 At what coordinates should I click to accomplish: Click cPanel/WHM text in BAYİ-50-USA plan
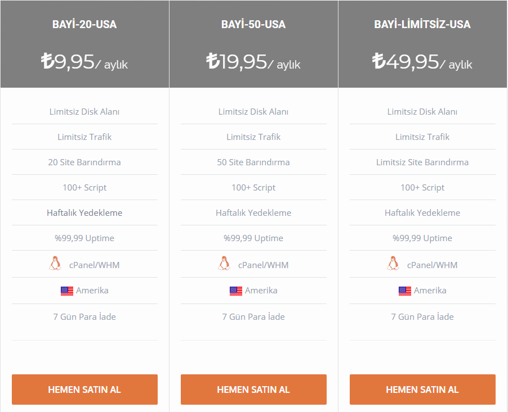pos(264,265)
